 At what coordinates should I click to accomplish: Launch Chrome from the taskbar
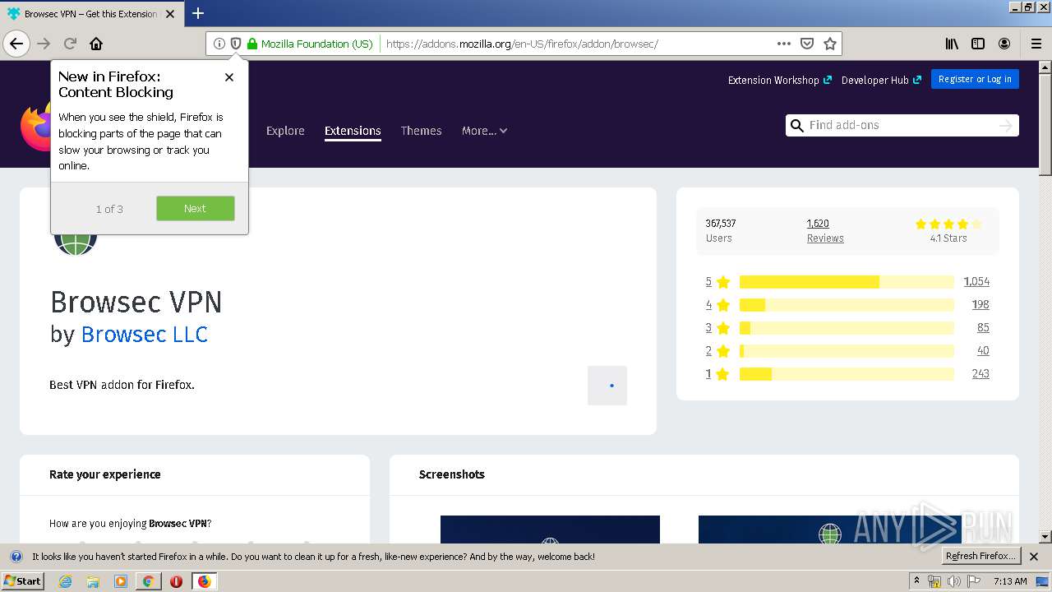point(148,581)
